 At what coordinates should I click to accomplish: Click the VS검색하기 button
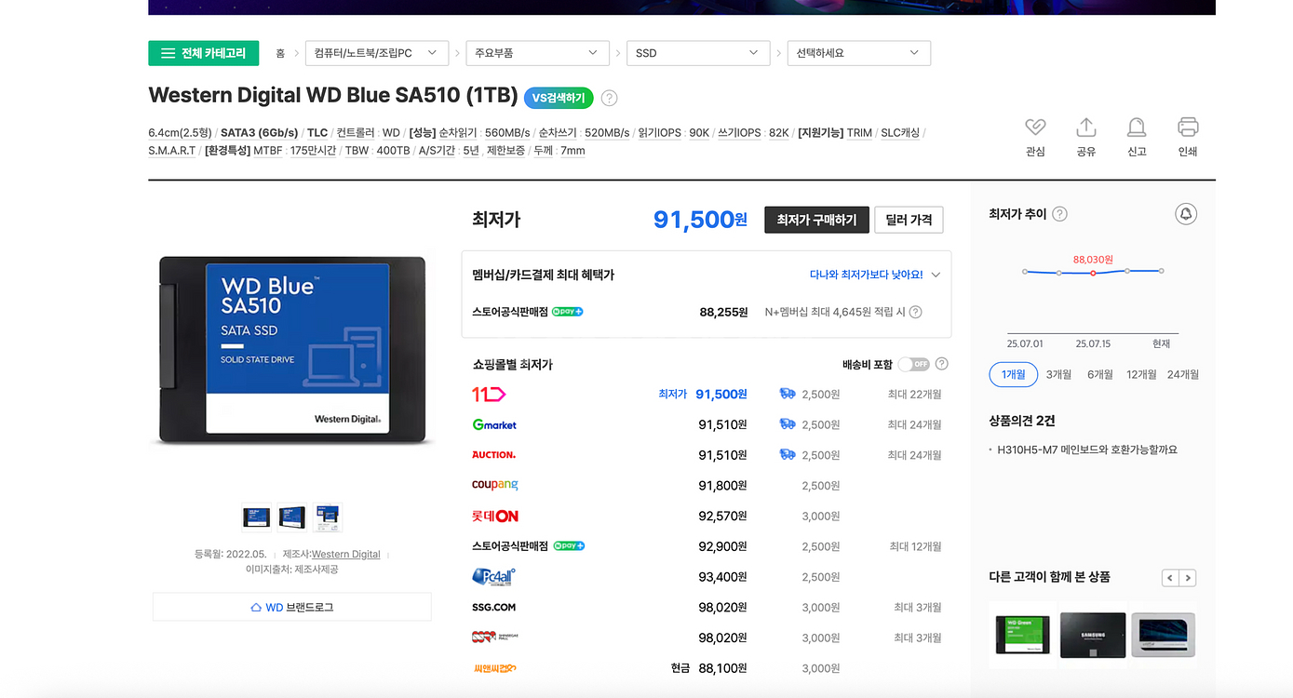(559, 98)
